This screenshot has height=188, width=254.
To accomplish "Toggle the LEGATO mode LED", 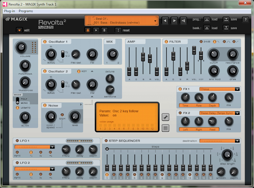I will click(17, 108).
